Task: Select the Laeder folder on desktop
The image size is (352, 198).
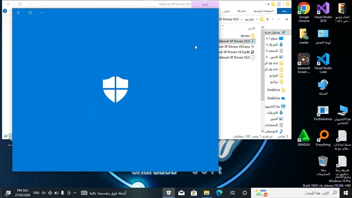Action: (x=304, y=36)
